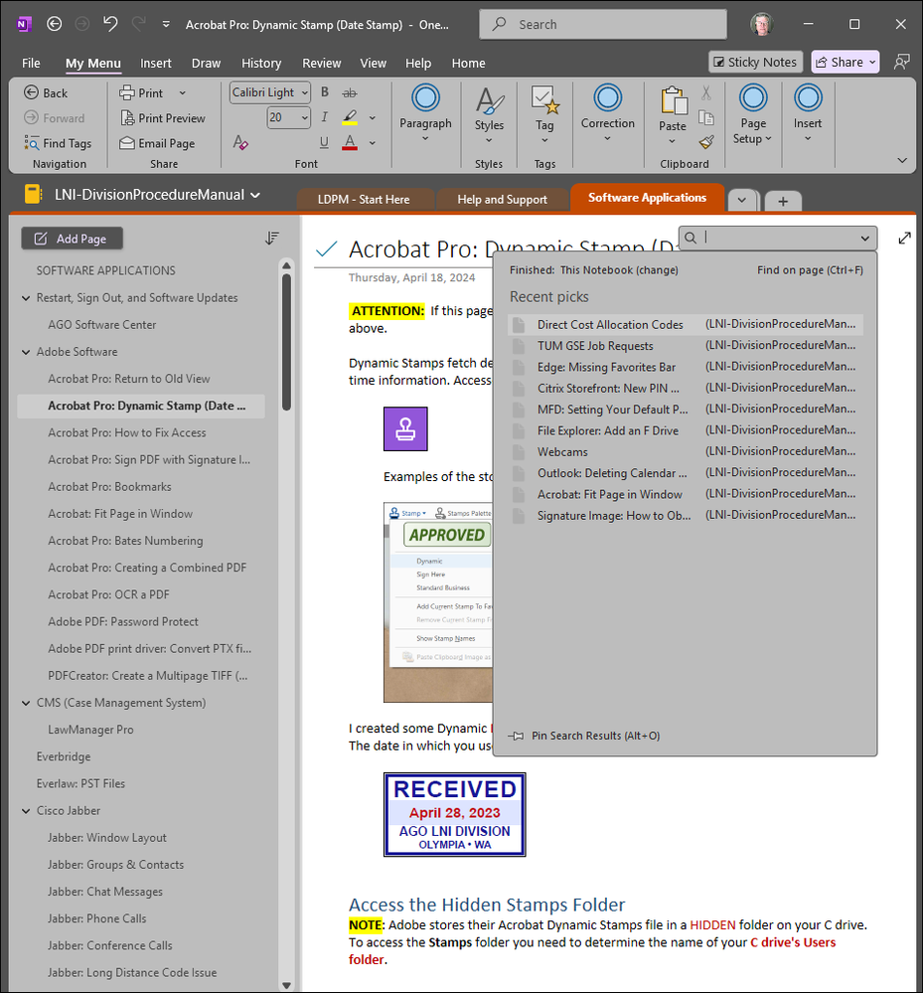Image resolution: width=923 pixels, height=993 pixels.
Task: Click the Back navigation button
Action: [x=46, y=93]
